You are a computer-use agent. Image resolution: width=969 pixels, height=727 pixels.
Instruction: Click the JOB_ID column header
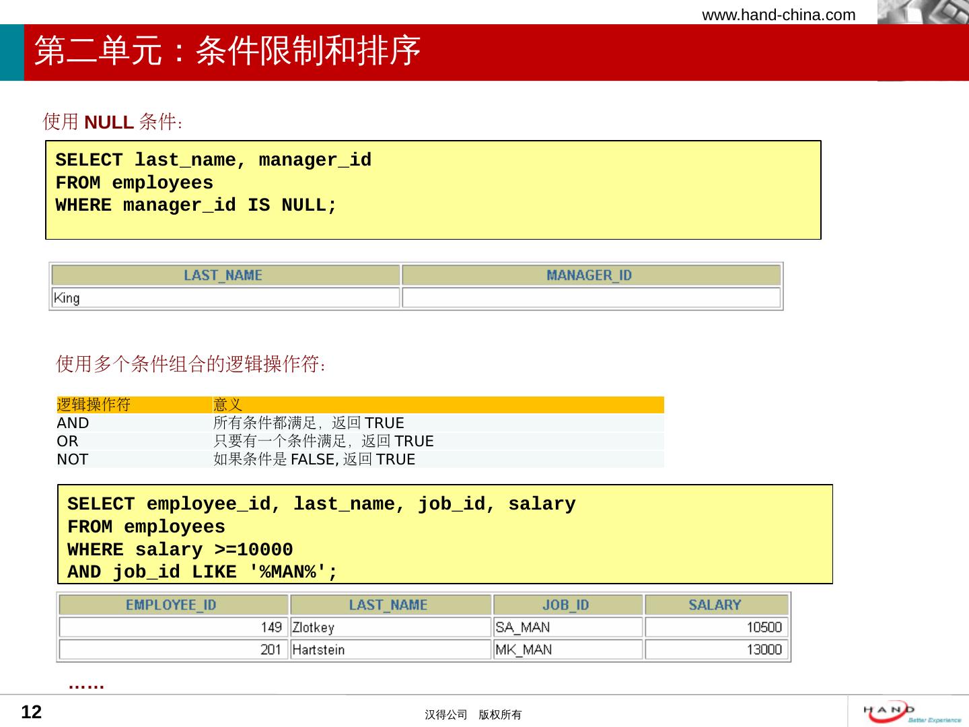[566, 604]
